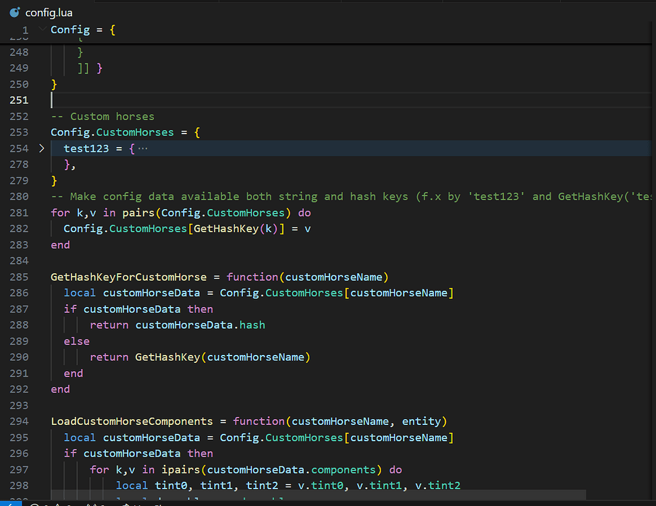Click line number 285
The height and width of the screenshot is (506, 656).
tap(19, 277)
